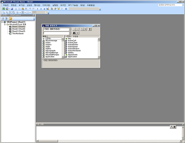Collapse the VBAProject (Book1) tree node
The image size is (185, 143).
[2, 22]
